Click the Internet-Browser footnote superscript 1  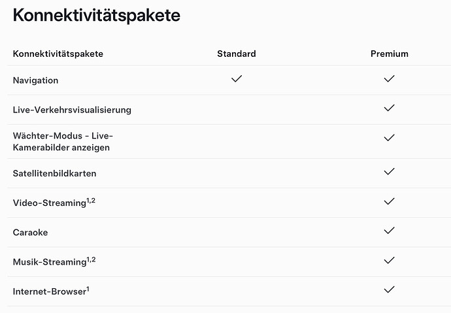88,289
